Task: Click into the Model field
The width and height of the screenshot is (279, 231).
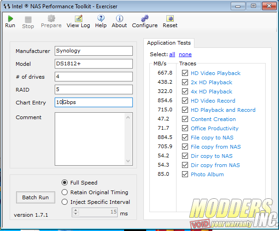Action: pyautogui.click(x=94, y=64)
